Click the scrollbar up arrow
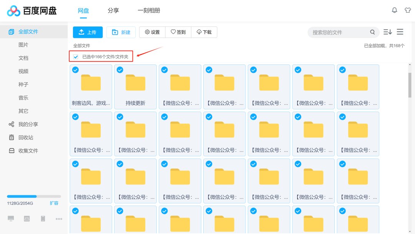Viewport: 415px width, 234px height. point(410,64)
